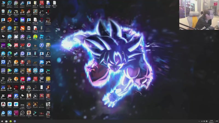Open the TapTap shortcut

(x=48, y=71)
